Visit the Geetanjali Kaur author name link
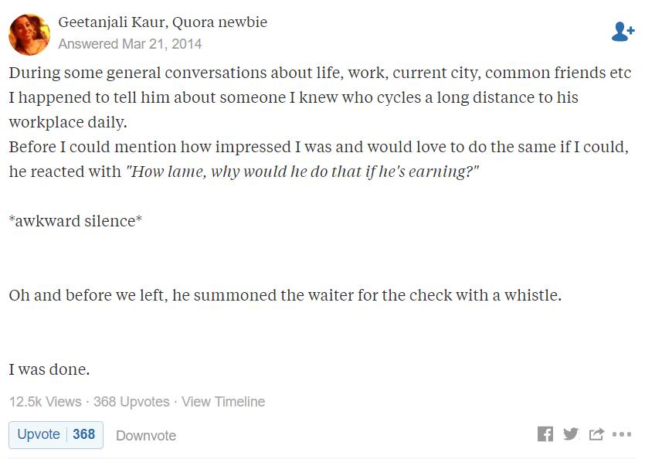Screen dimensions: 645x459 pos(113,22)
